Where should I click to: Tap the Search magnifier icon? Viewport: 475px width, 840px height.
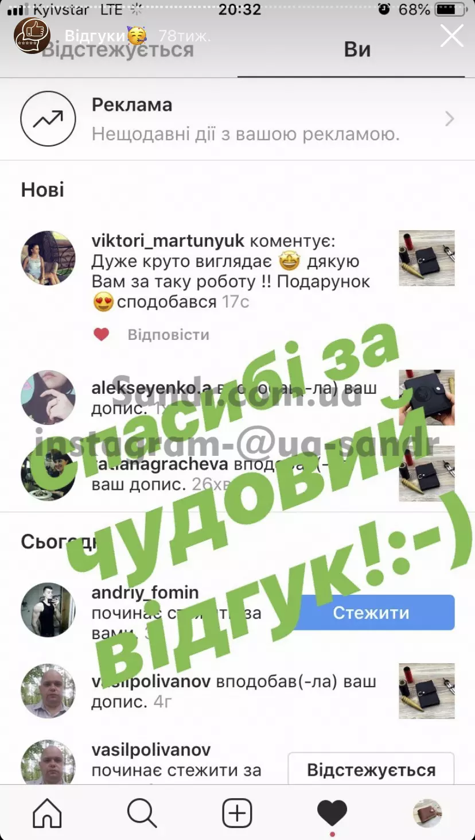click(142, 813)
